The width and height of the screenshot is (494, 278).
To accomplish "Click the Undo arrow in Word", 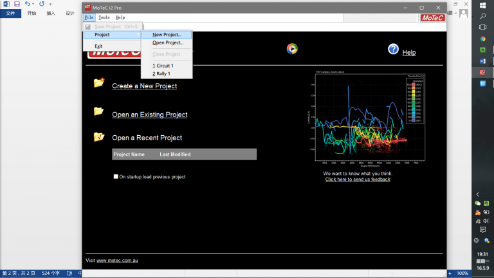I will (x=28, y=4).
